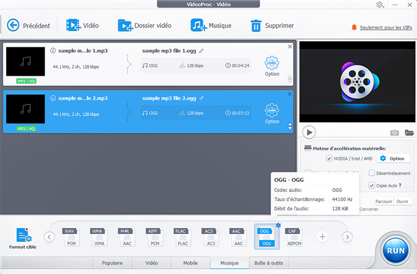Image resolution: width=417 pixels, height=274 pixels.
Task: Take a snapshot with camera icon
Action: click(394, 132)
